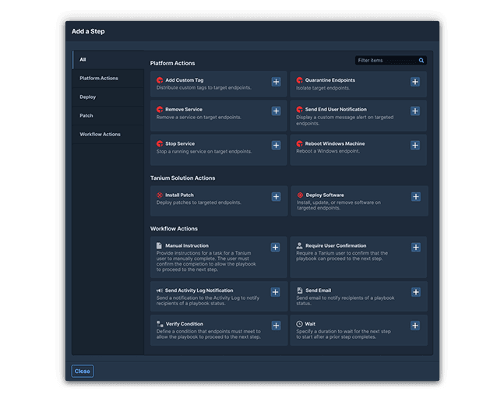The image size is (504, 405).
Task: Open the Patch category tab
Action: (x=108, y=115)
